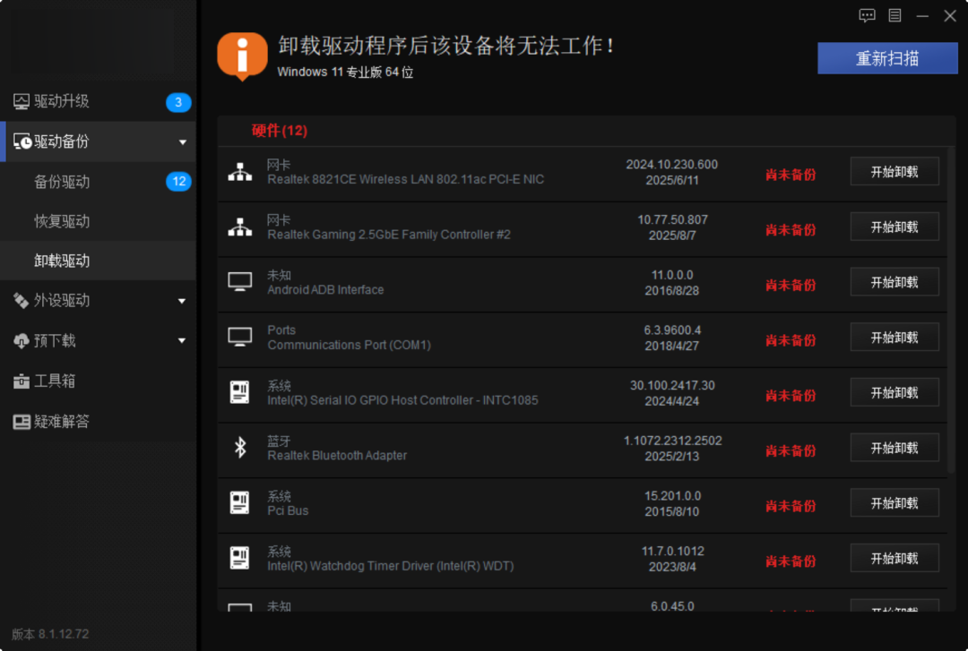Viewport: 968px width, 651px height.
Task: Start uninstall for Realtek 8821CE Wireless LAN
Action: [895, 172]
